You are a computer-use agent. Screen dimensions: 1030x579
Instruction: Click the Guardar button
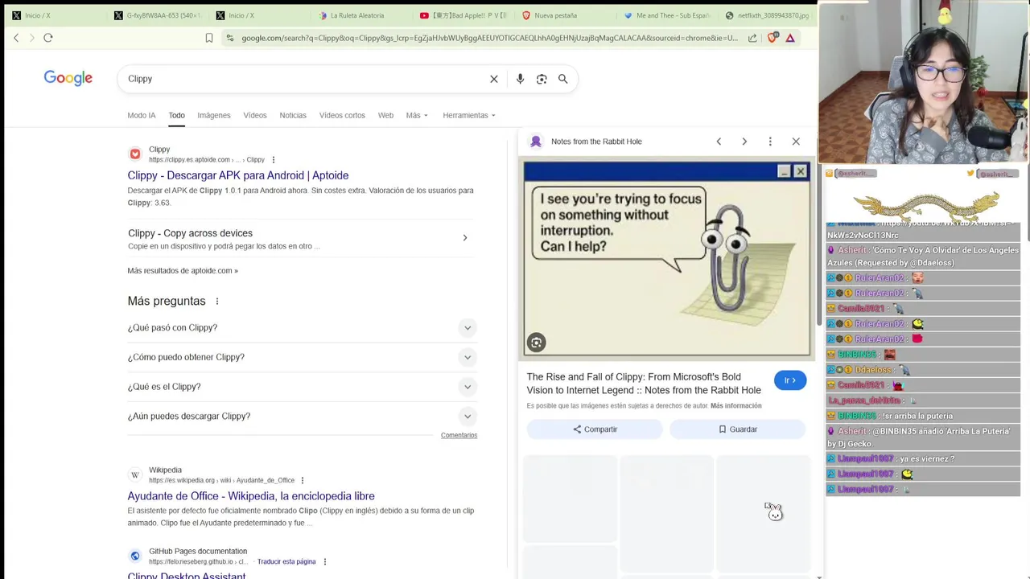737,429
